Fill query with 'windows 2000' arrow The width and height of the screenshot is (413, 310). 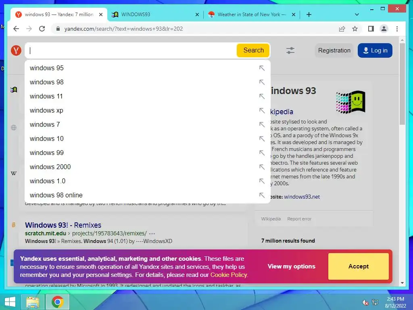click(x=261, y=167)
